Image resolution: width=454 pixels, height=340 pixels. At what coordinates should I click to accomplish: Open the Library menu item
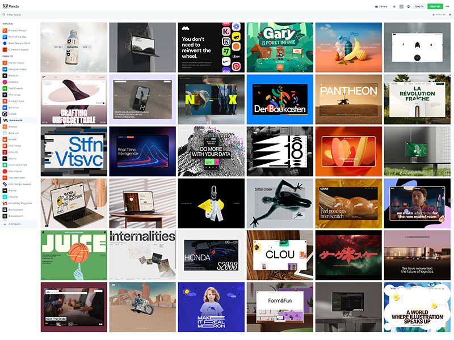pos(381,6)
